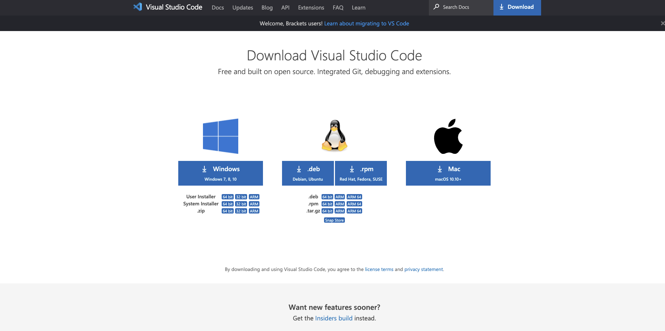
Task: Click the '.tar.gz' row label
Action: click(313, 211)
